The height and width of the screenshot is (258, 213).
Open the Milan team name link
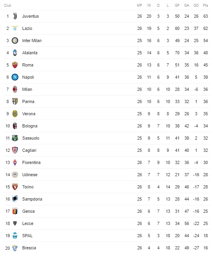point(27,89)
